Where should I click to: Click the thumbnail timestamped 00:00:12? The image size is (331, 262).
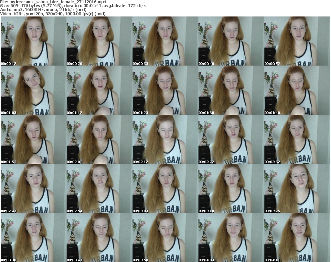(x=33, y=41)
